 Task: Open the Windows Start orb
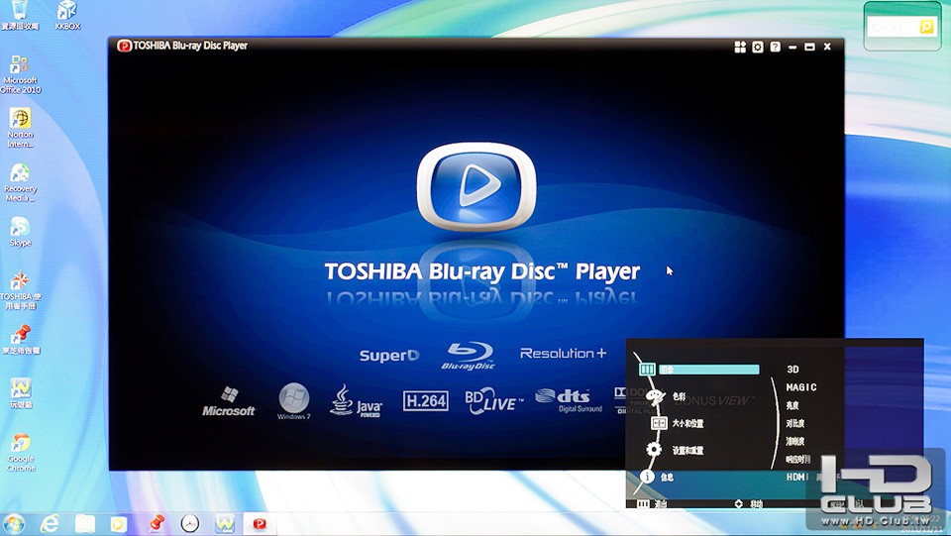(x=13, y=523)
